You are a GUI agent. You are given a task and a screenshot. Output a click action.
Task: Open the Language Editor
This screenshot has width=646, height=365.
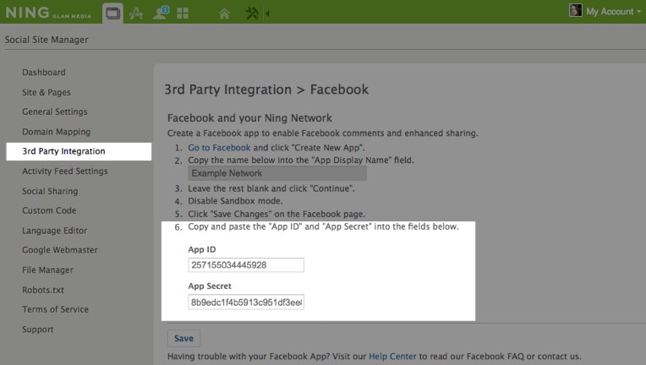54,231
